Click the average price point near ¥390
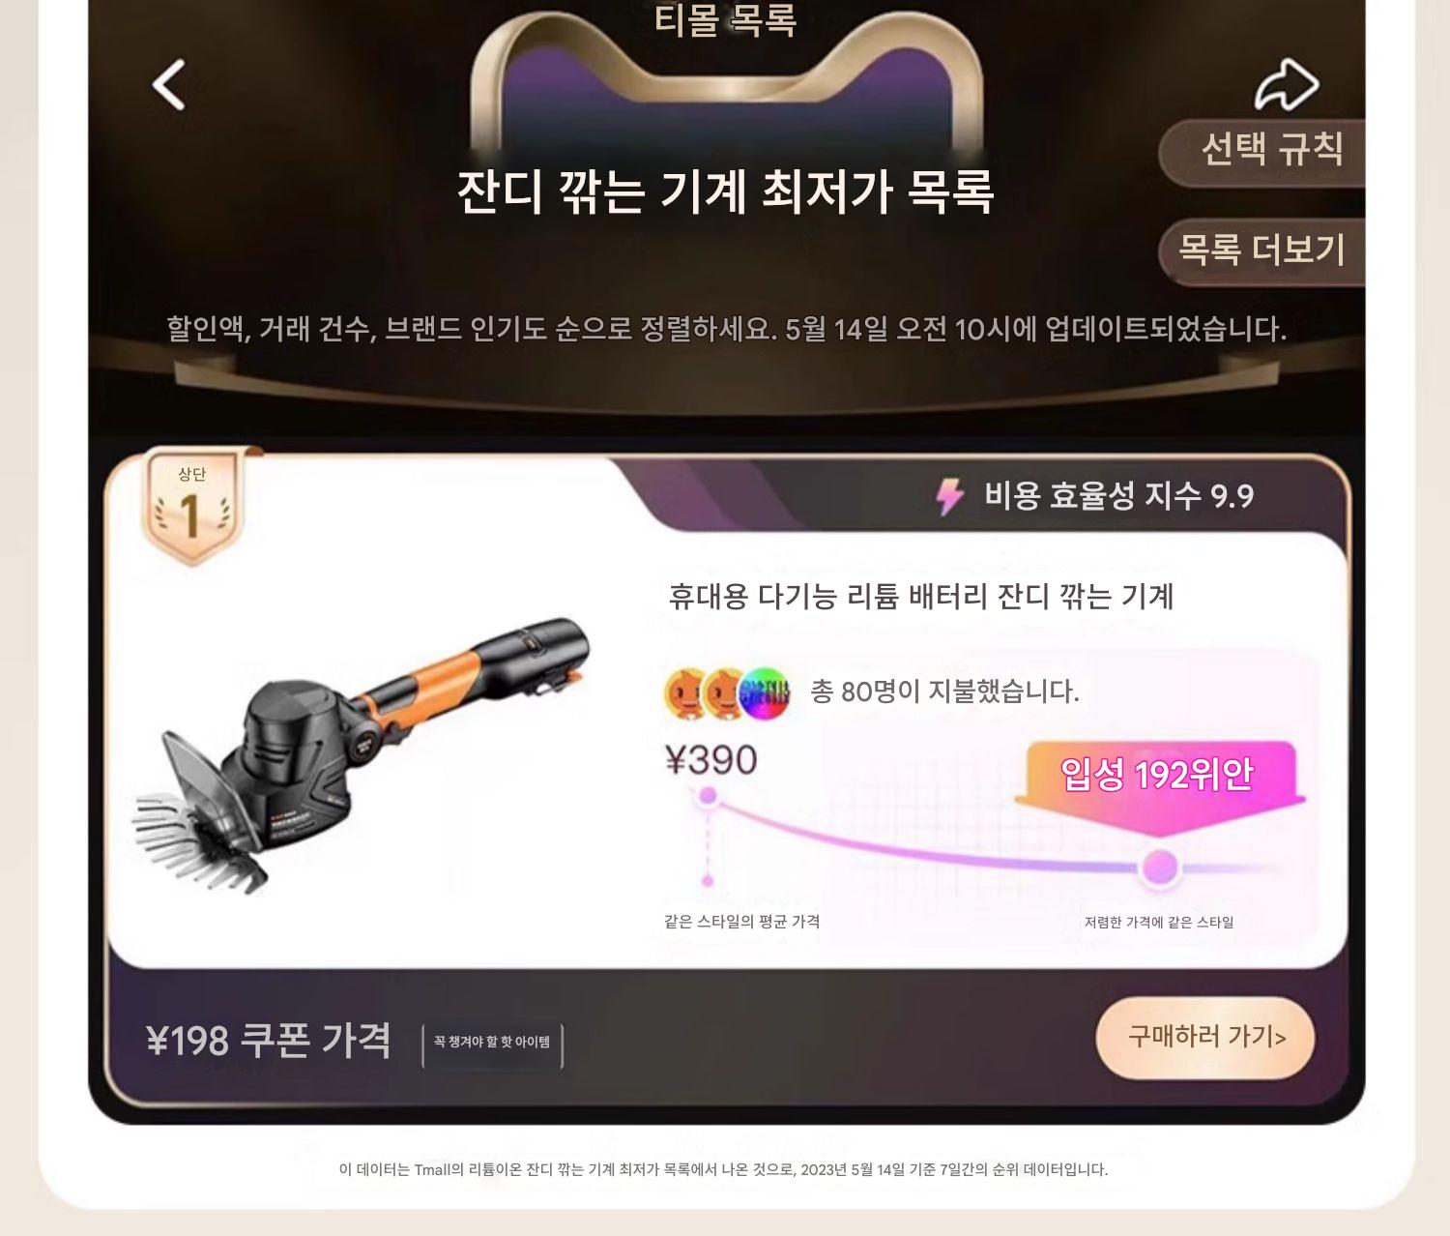Image resolution: width=1450 pixels, height=1236 pixels. point(708,796)
